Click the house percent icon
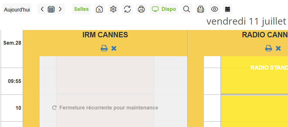The width and height of the screenshot is (288, 127). point(99,9)
